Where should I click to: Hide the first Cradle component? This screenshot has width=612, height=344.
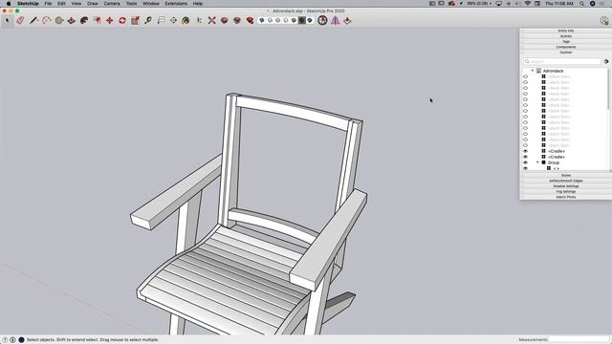[525, 151]
